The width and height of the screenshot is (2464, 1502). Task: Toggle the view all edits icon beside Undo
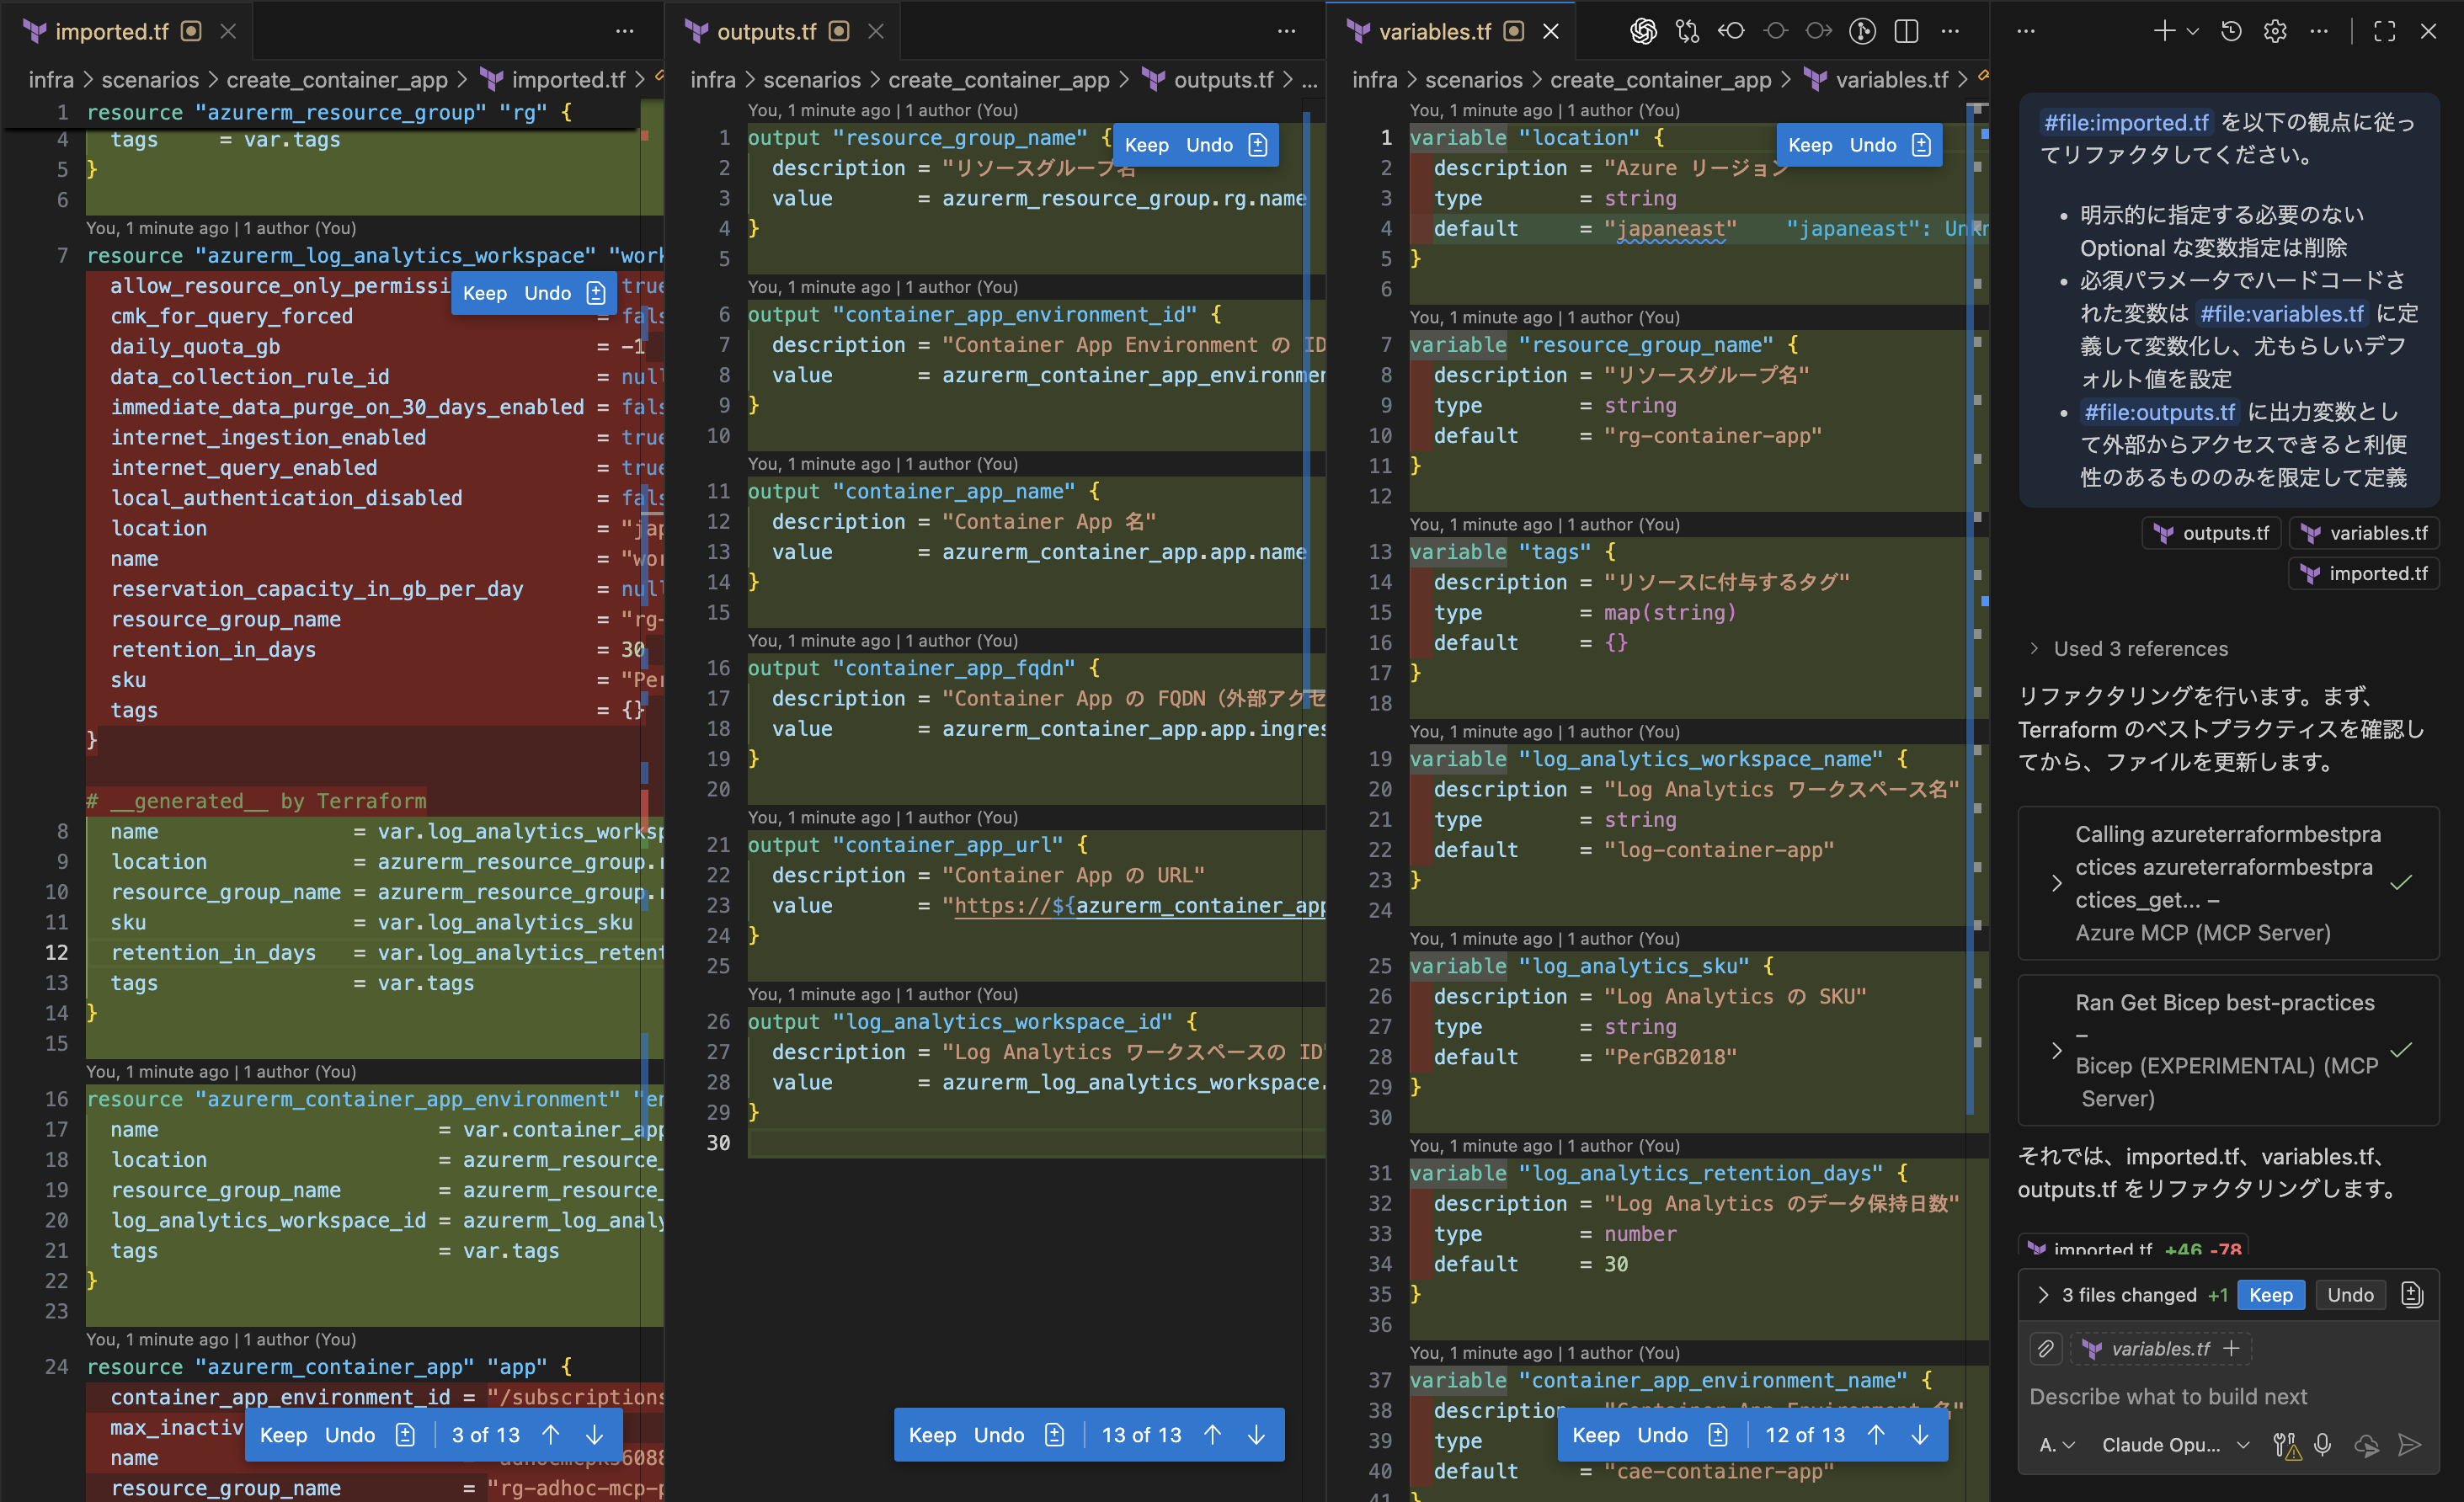pos(2412,1295)
